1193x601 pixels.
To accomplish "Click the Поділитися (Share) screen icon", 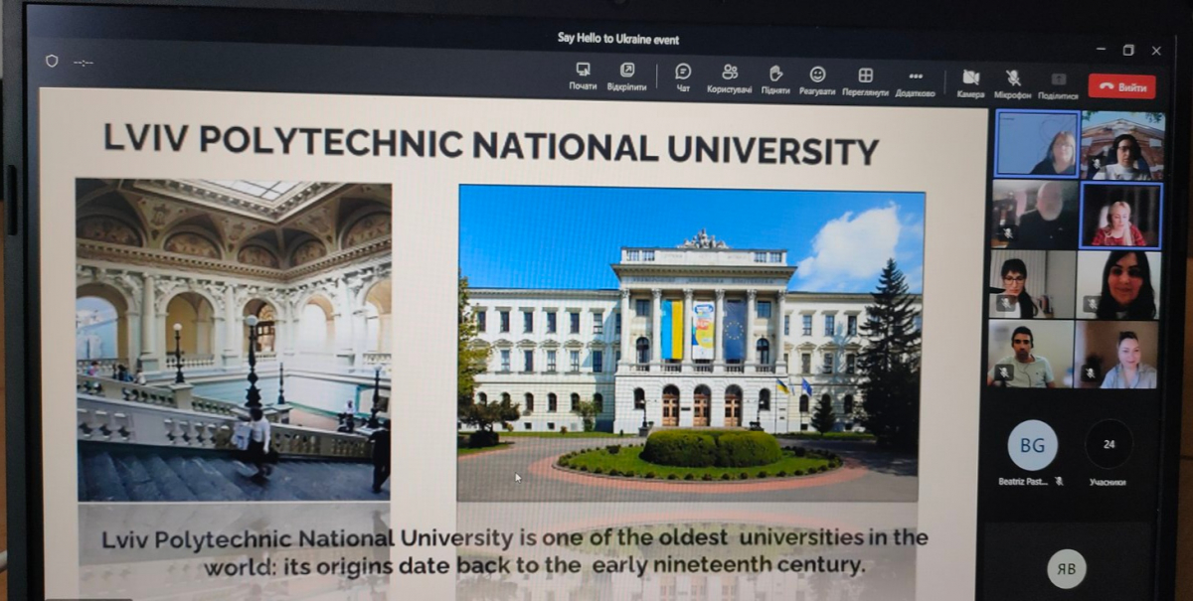I will click(1058, 79).
